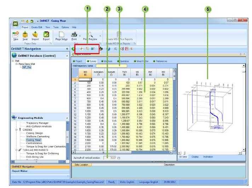Select Trajectory Manager in Engineering Models
Viewport: 252px width, 188px height.
pos(37,123)
